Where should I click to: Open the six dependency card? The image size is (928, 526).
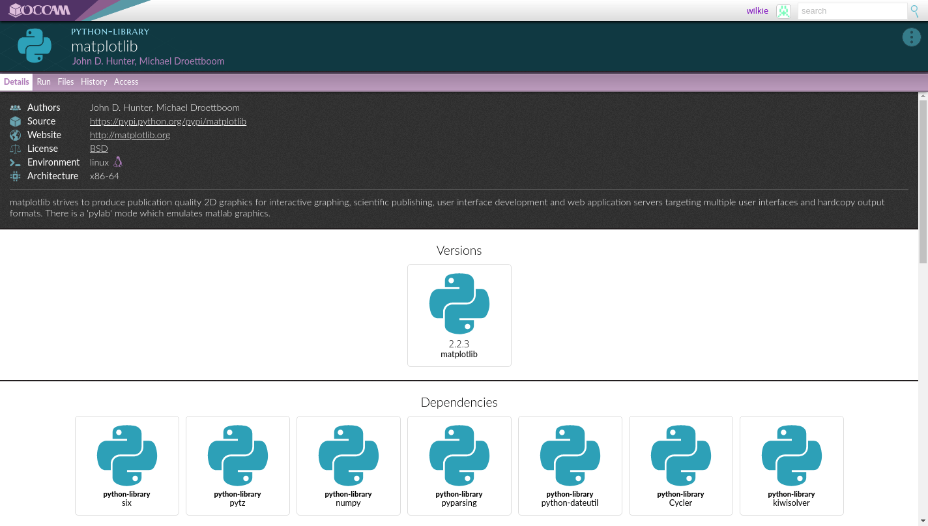click(x=127, y=465)
